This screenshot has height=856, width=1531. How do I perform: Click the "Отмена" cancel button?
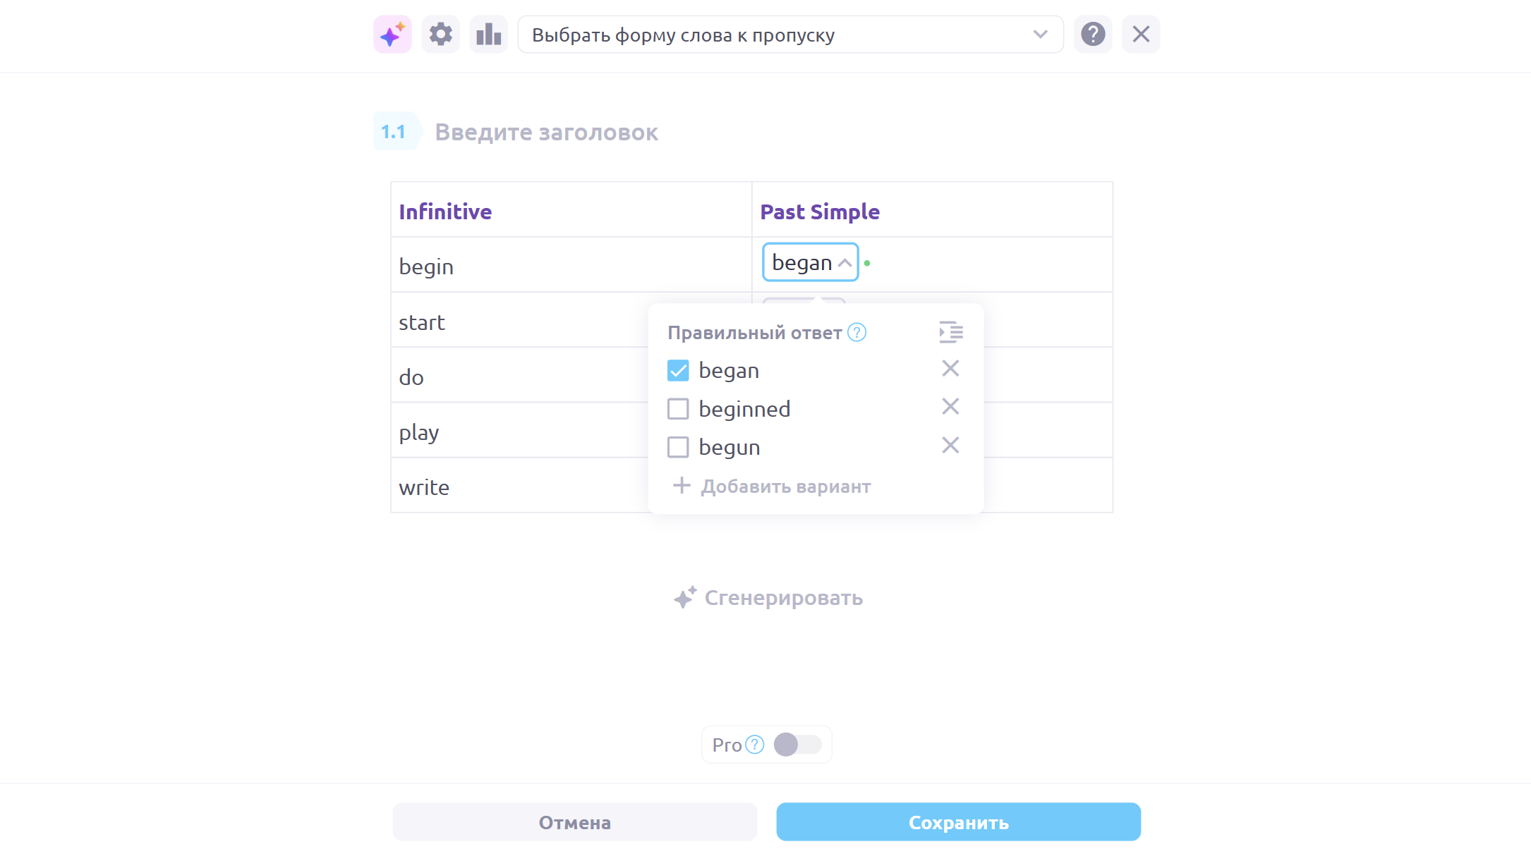pos(574,822)
